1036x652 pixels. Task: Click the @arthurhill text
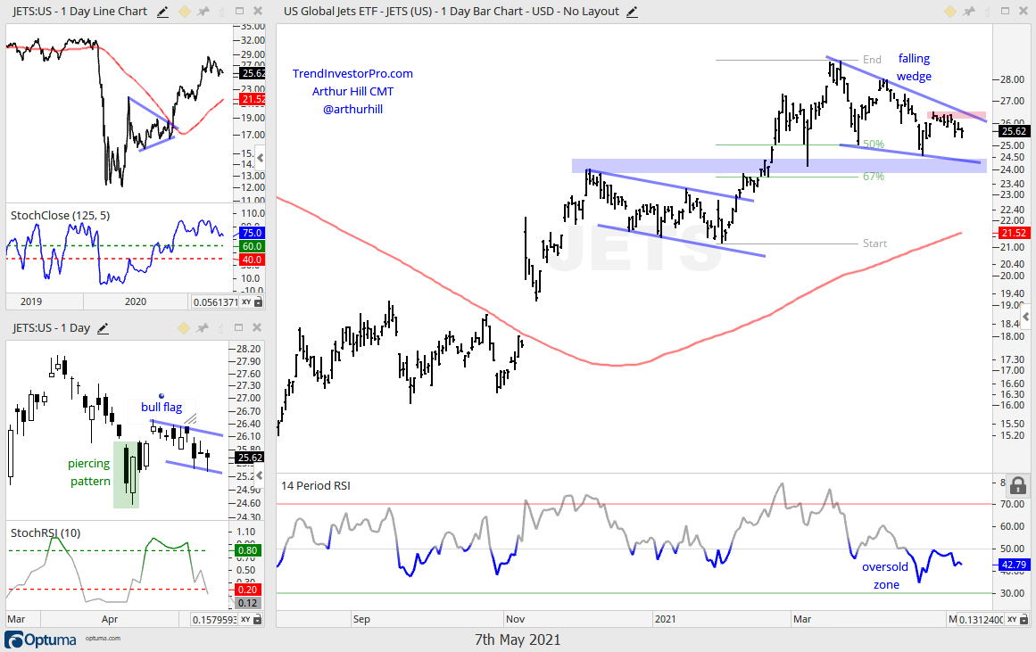(352, 110)
